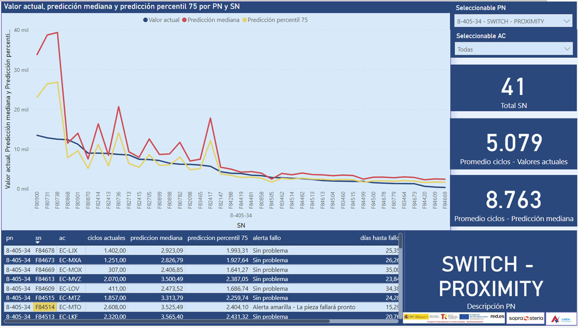578x328 pixels.
Task: Select the highlighted F84514 serial cell
Action: (x=46, y=307)
